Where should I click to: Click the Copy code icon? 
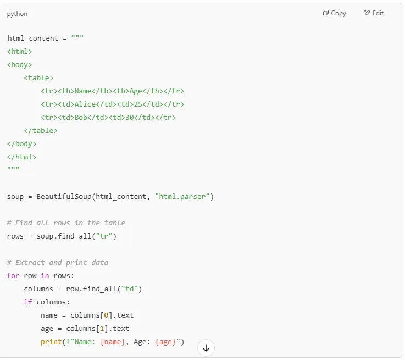click(x=326, y=13)
